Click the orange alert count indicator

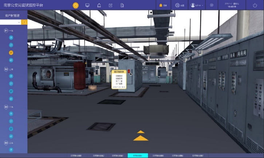pos(163,5)
